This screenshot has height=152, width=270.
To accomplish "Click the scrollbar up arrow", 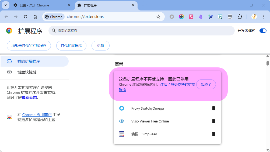I will pyautogui.click(x=268, y=56).
